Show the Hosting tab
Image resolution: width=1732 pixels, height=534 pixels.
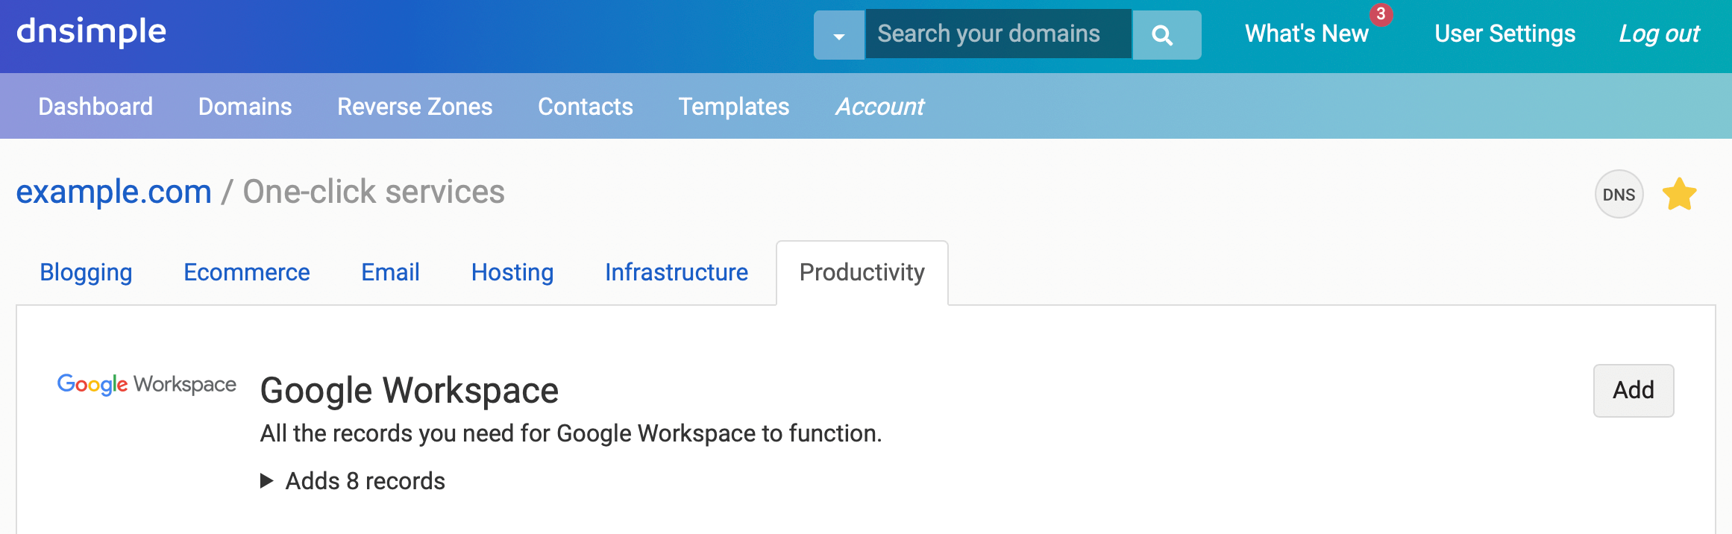point(512,272)
